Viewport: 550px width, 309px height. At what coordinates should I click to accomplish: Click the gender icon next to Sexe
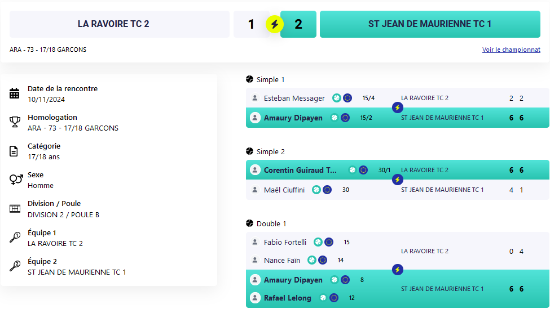coord(16,180)
